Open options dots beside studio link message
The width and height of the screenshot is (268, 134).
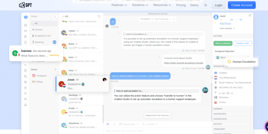pos(159,57)
